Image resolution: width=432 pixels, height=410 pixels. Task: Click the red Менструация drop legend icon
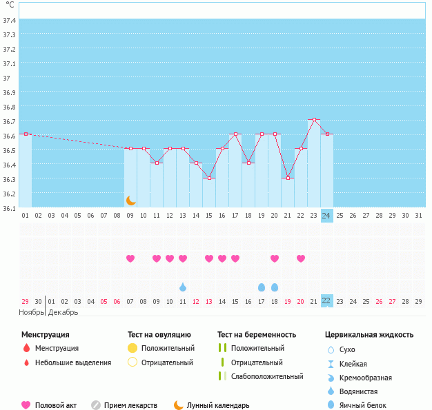(x=26, y=349)
